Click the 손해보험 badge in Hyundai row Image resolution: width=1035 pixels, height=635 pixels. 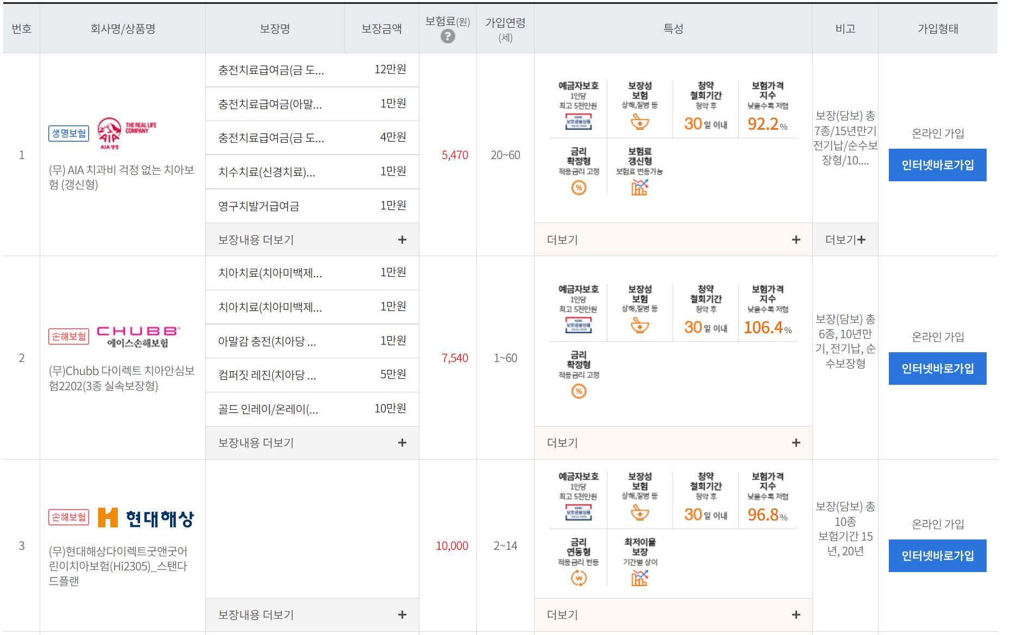pyautogui.click(x=68, y=517)
